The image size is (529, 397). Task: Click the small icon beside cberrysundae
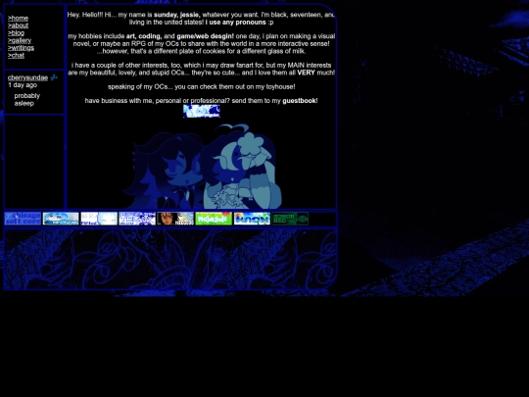pyautogui.click(x=54, y=77)
